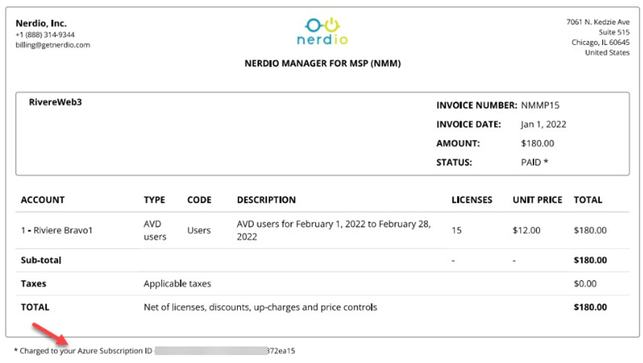Image resolution: width=643 pixels, height=363 pixels.
Task: Click the AMOUNT: label
Action: [x=458, y=143]
